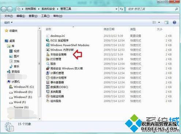The height and width of the screenshot is (134, 181).
Task: Open 本地安全策略 shortcut
Action: tap(58, 54)
